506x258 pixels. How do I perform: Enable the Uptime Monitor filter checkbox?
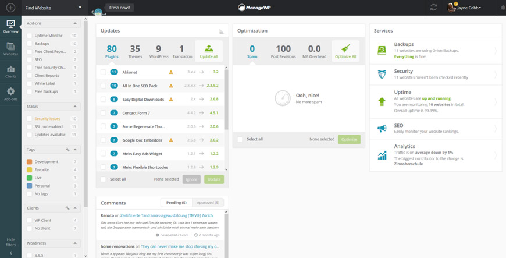click(29, 36)
